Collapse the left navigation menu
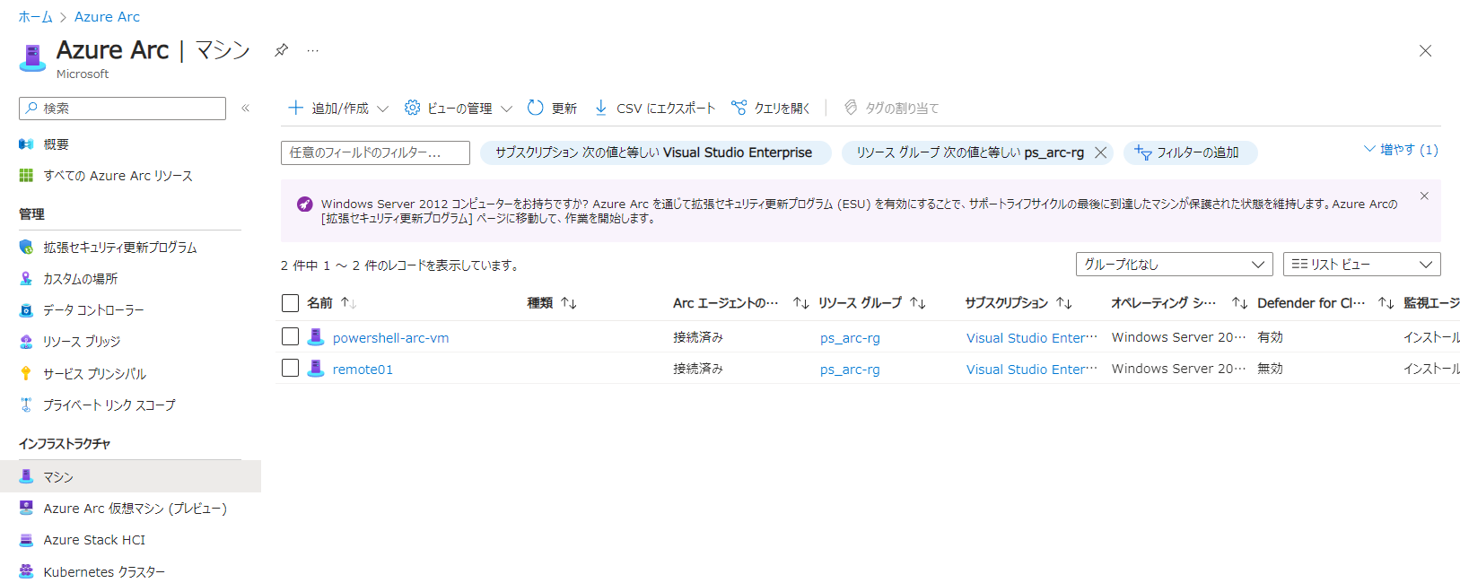Viewport: 1460px width, 583px height. tap(245, 109)
